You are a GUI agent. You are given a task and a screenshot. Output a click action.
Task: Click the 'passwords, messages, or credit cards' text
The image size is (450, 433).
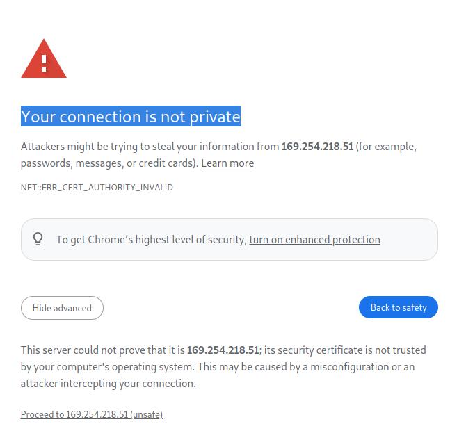109,163
